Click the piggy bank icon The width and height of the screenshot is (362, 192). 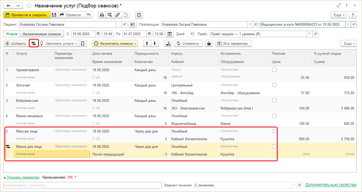pos(209,43)
